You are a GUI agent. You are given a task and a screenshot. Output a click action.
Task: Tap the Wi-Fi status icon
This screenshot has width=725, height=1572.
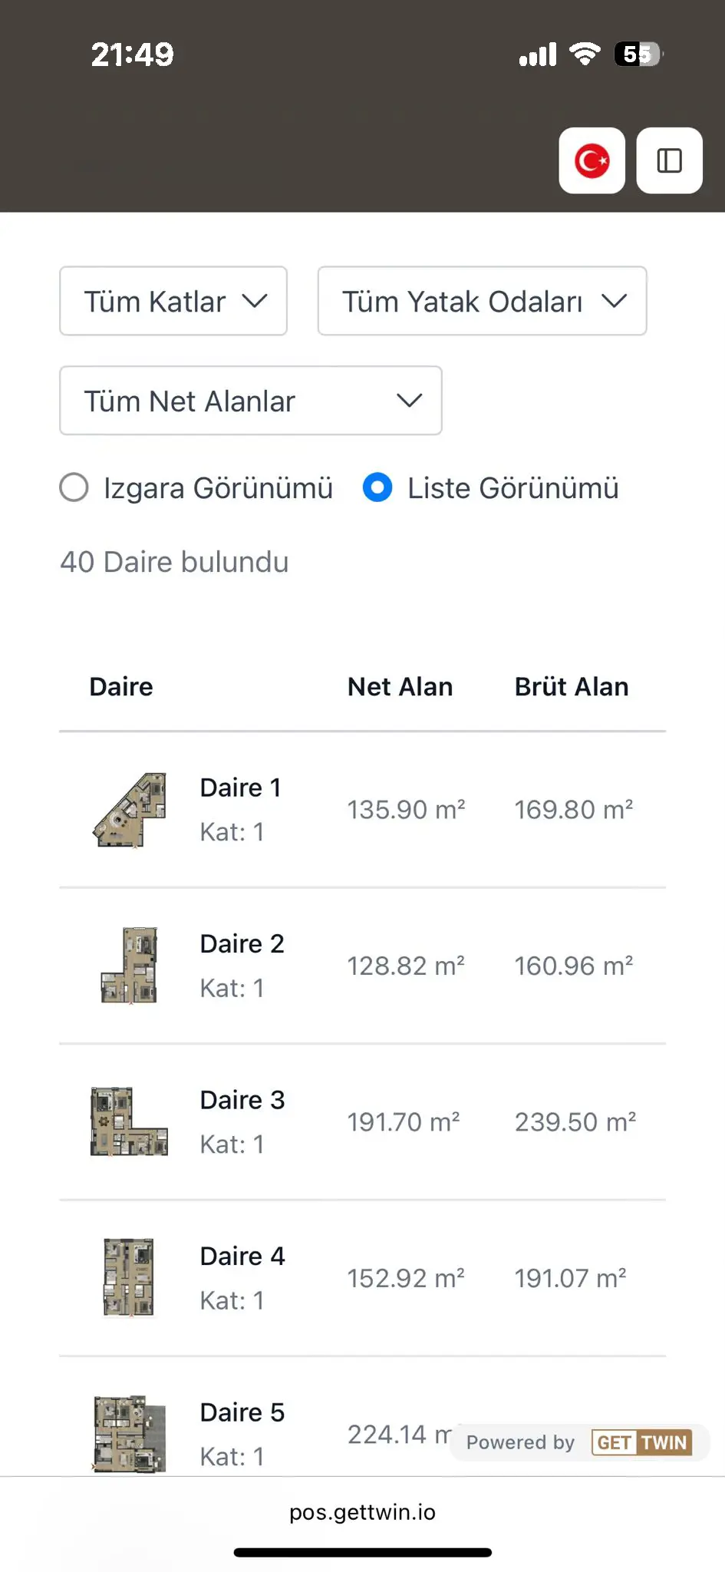pos(585,54)
